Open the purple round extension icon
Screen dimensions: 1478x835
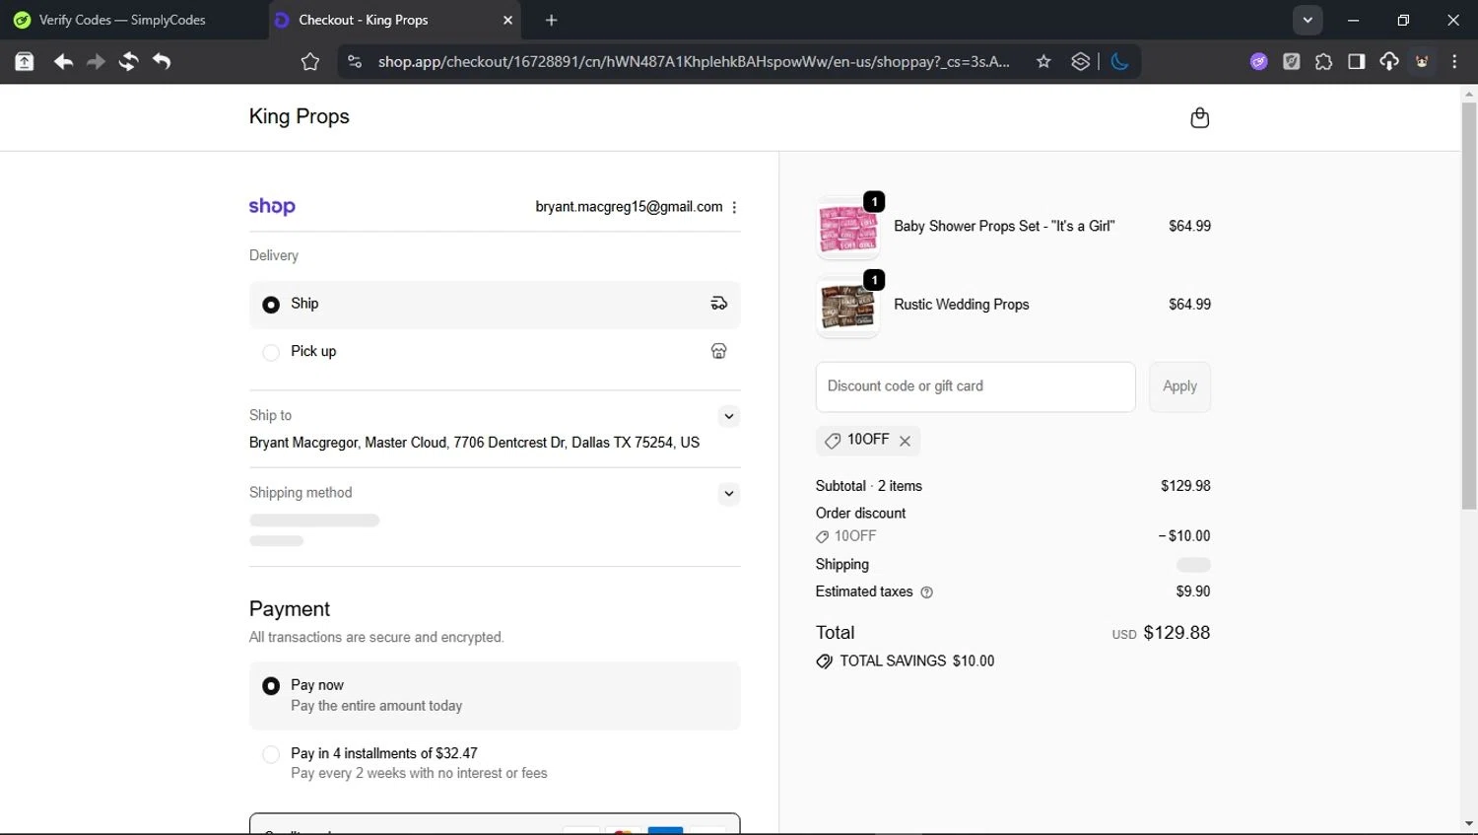click(x=1258, y=62)
